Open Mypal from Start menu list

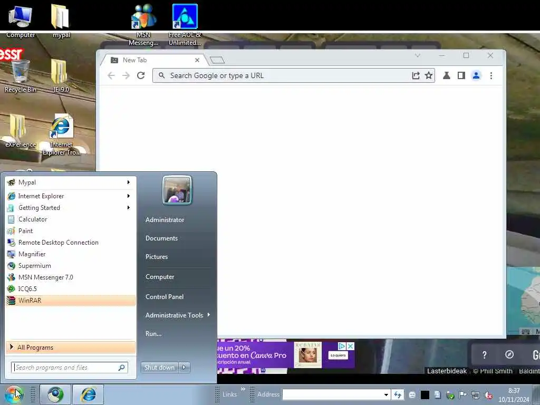click(x=71, y=182)
